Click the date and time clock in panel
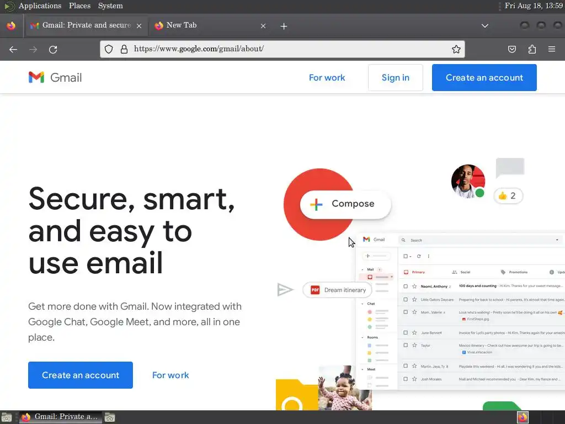The height and width of the screenshot is (424, 565). pyautogui.click(x=534, y=6)
